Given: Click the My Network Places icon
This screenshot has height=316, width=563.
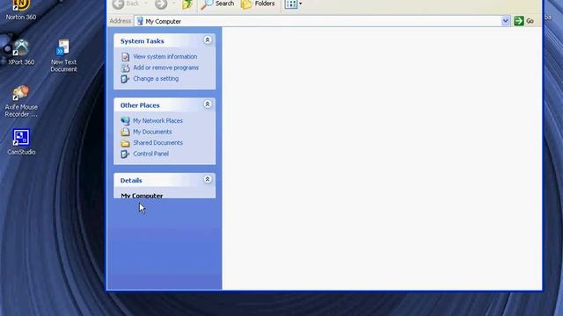Looking at the screenshot, I should point(125,121).
